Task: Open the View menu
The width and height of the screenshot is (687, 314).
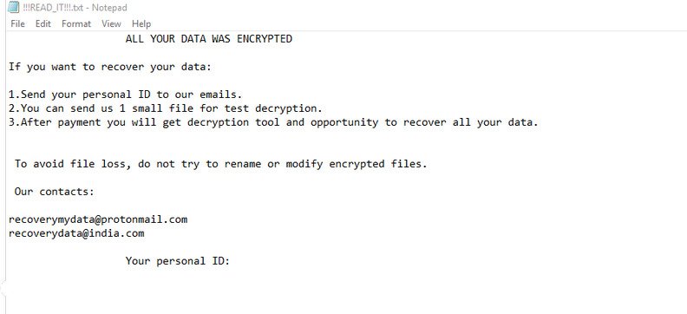Action: click(x=111, y=23)
